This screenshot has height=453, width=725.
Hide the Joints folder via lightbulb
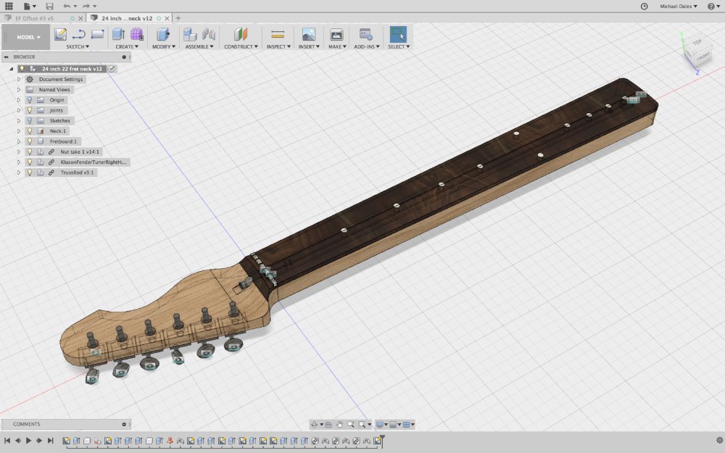coord(30,110)
